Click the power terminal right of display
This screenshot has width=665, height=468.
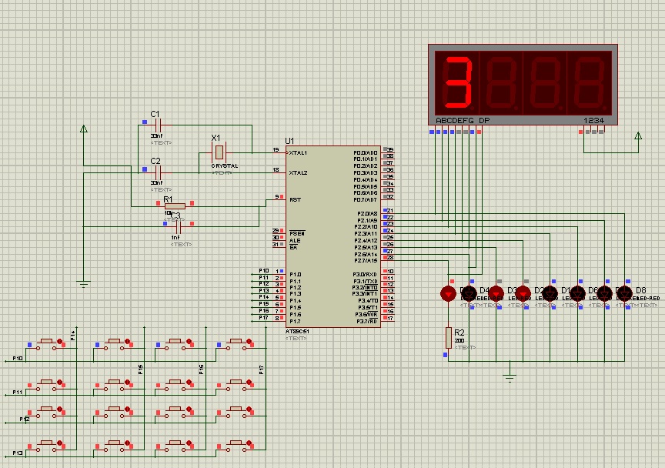click(x=637, y=137)
